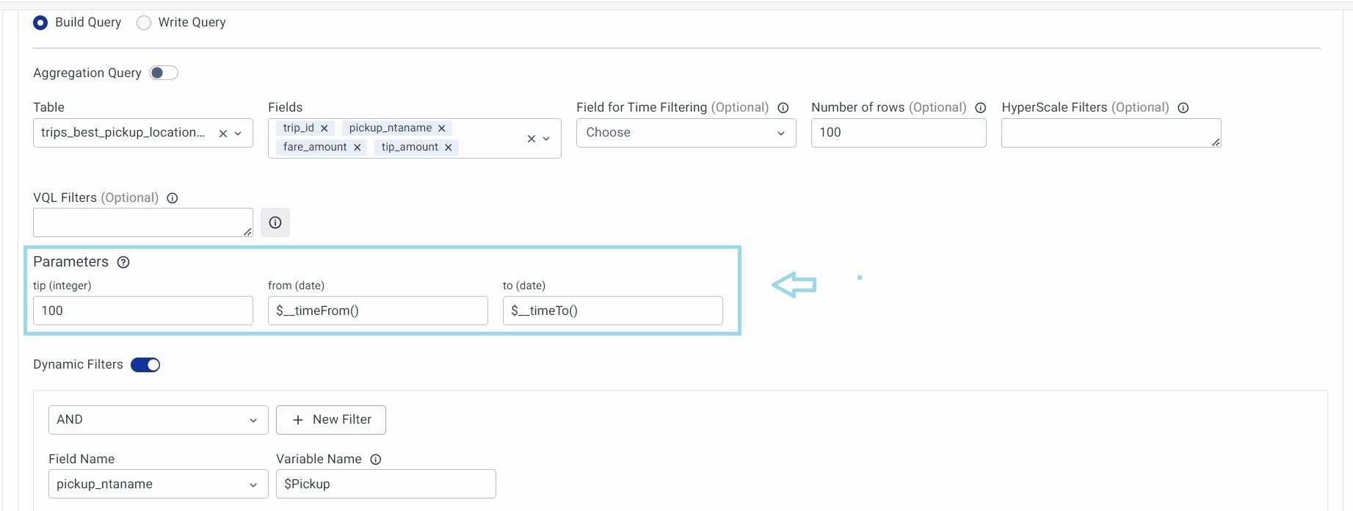Select the Build Query radio option
The image size is (1353, 511).
pos(40,23)
